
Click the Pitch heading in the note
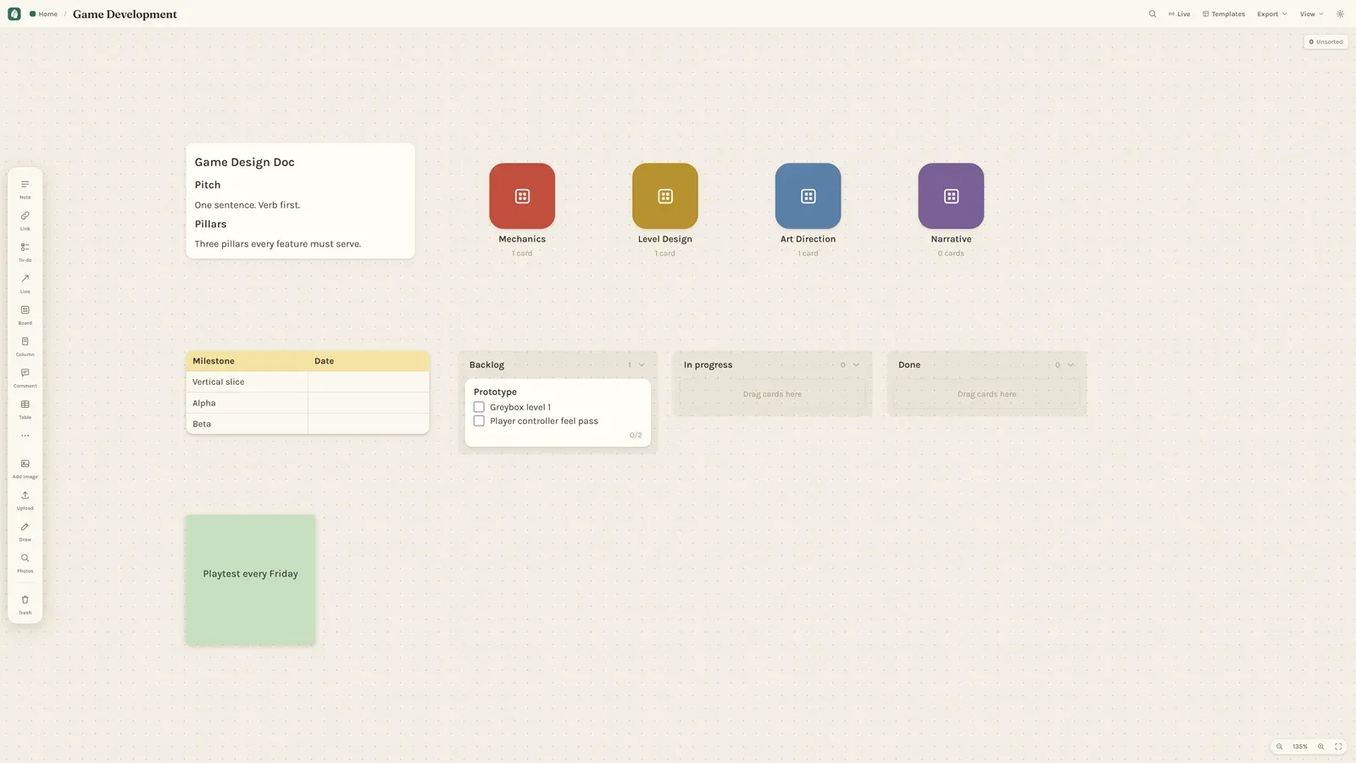(208, 185)
